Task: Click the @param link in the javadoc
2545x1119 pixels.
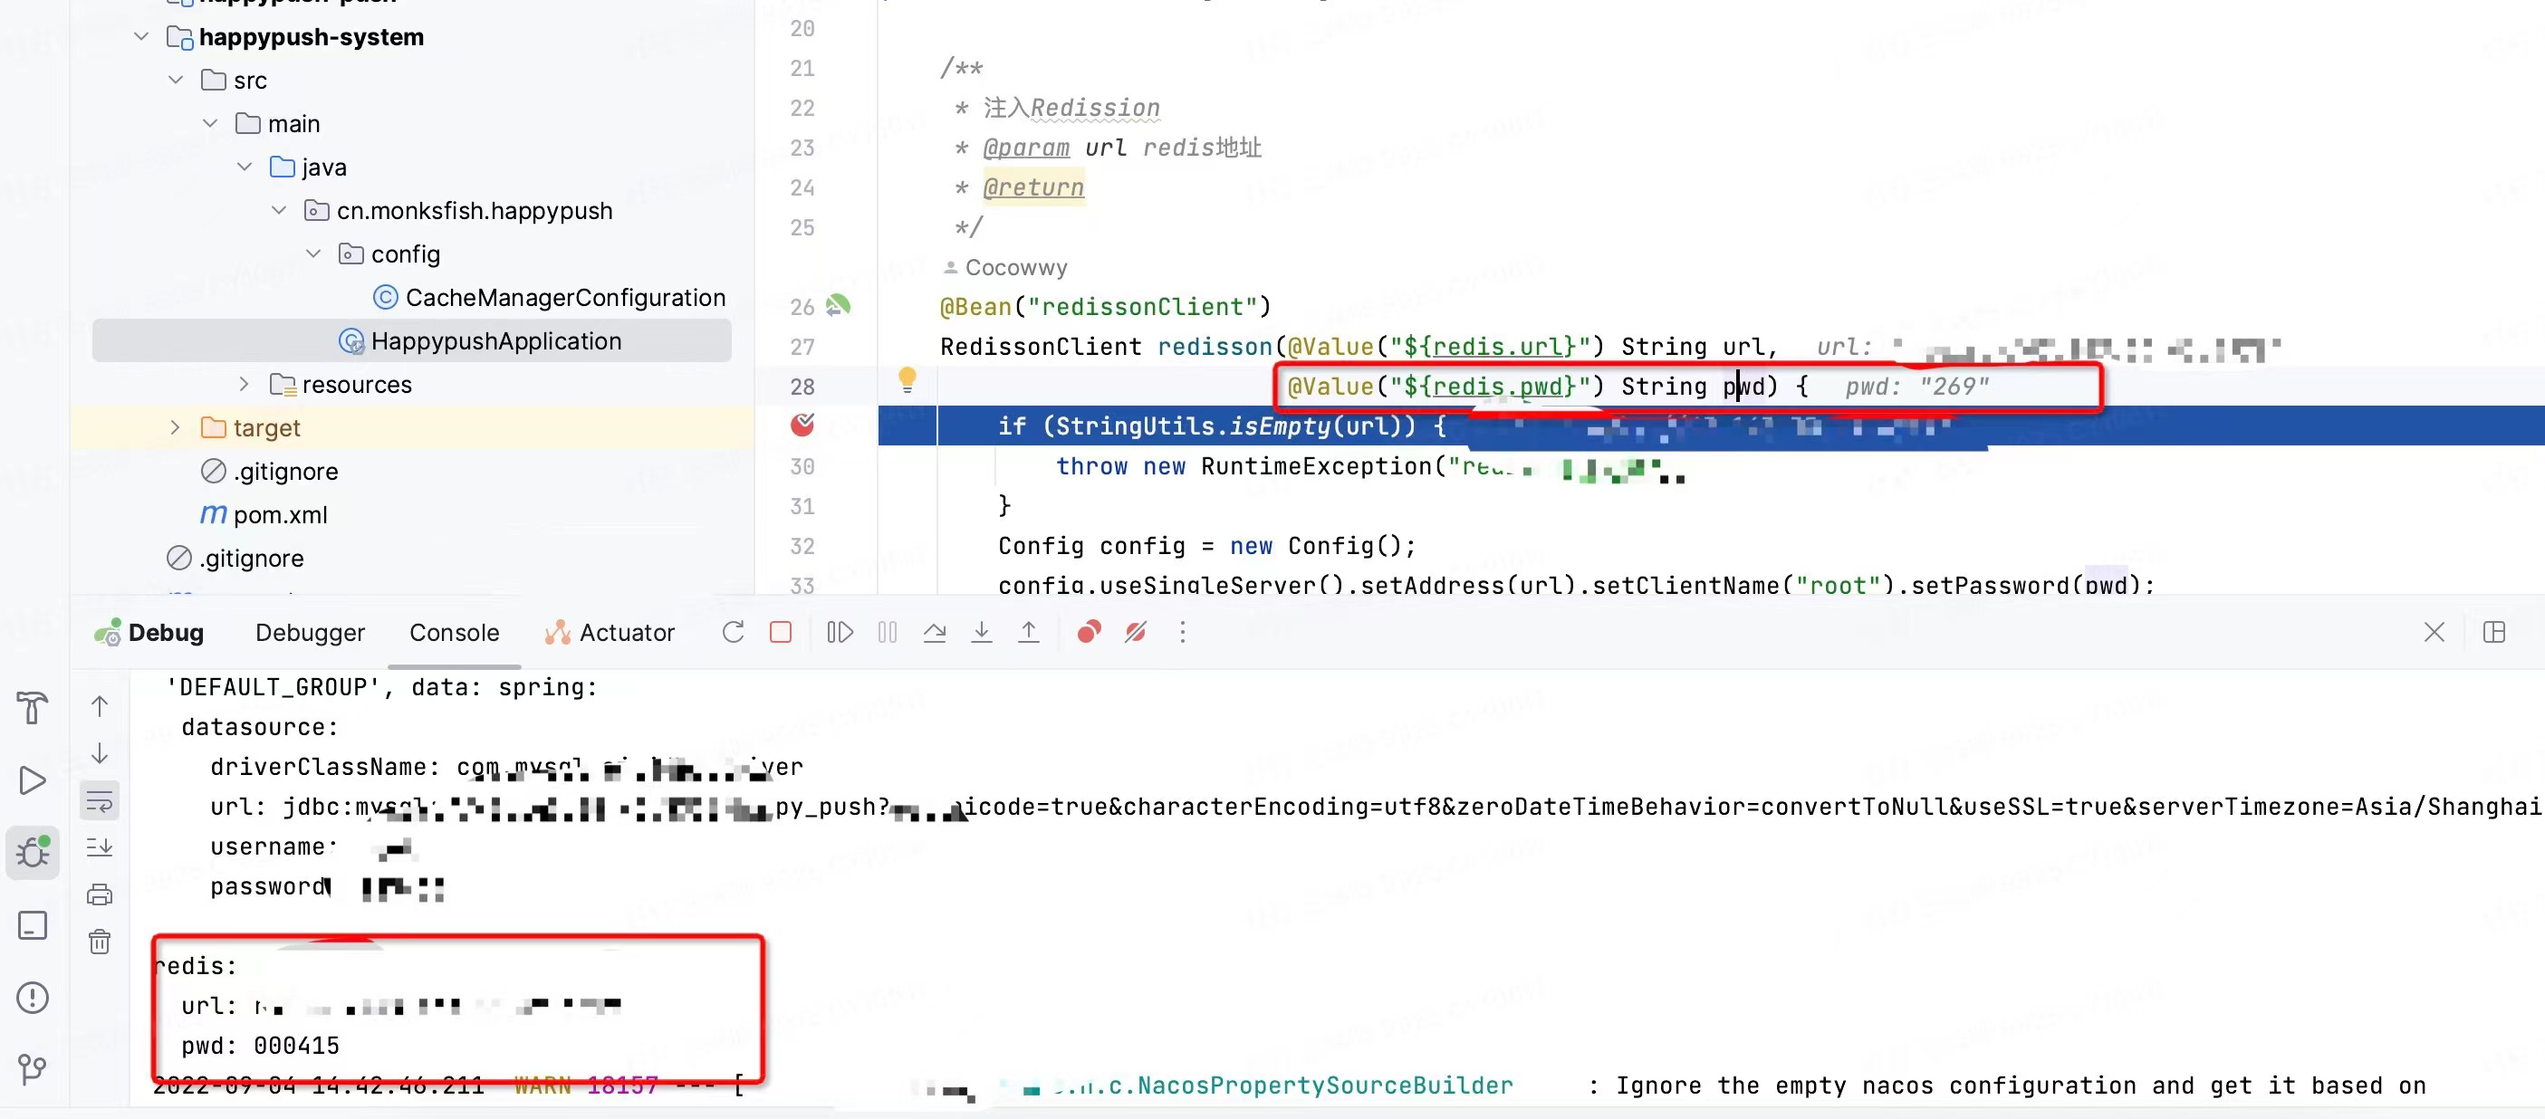Action: pyautogui.click(x=1026, y=148)
